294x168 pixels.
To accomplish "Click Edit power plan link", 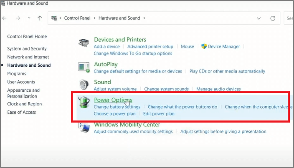I will point(159,114).
